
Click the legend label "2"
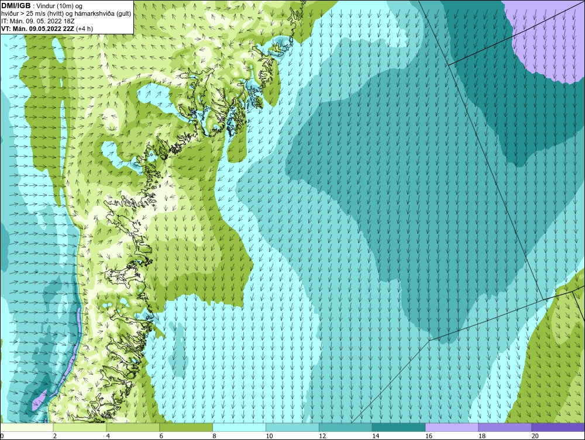[x=55, y=436]
